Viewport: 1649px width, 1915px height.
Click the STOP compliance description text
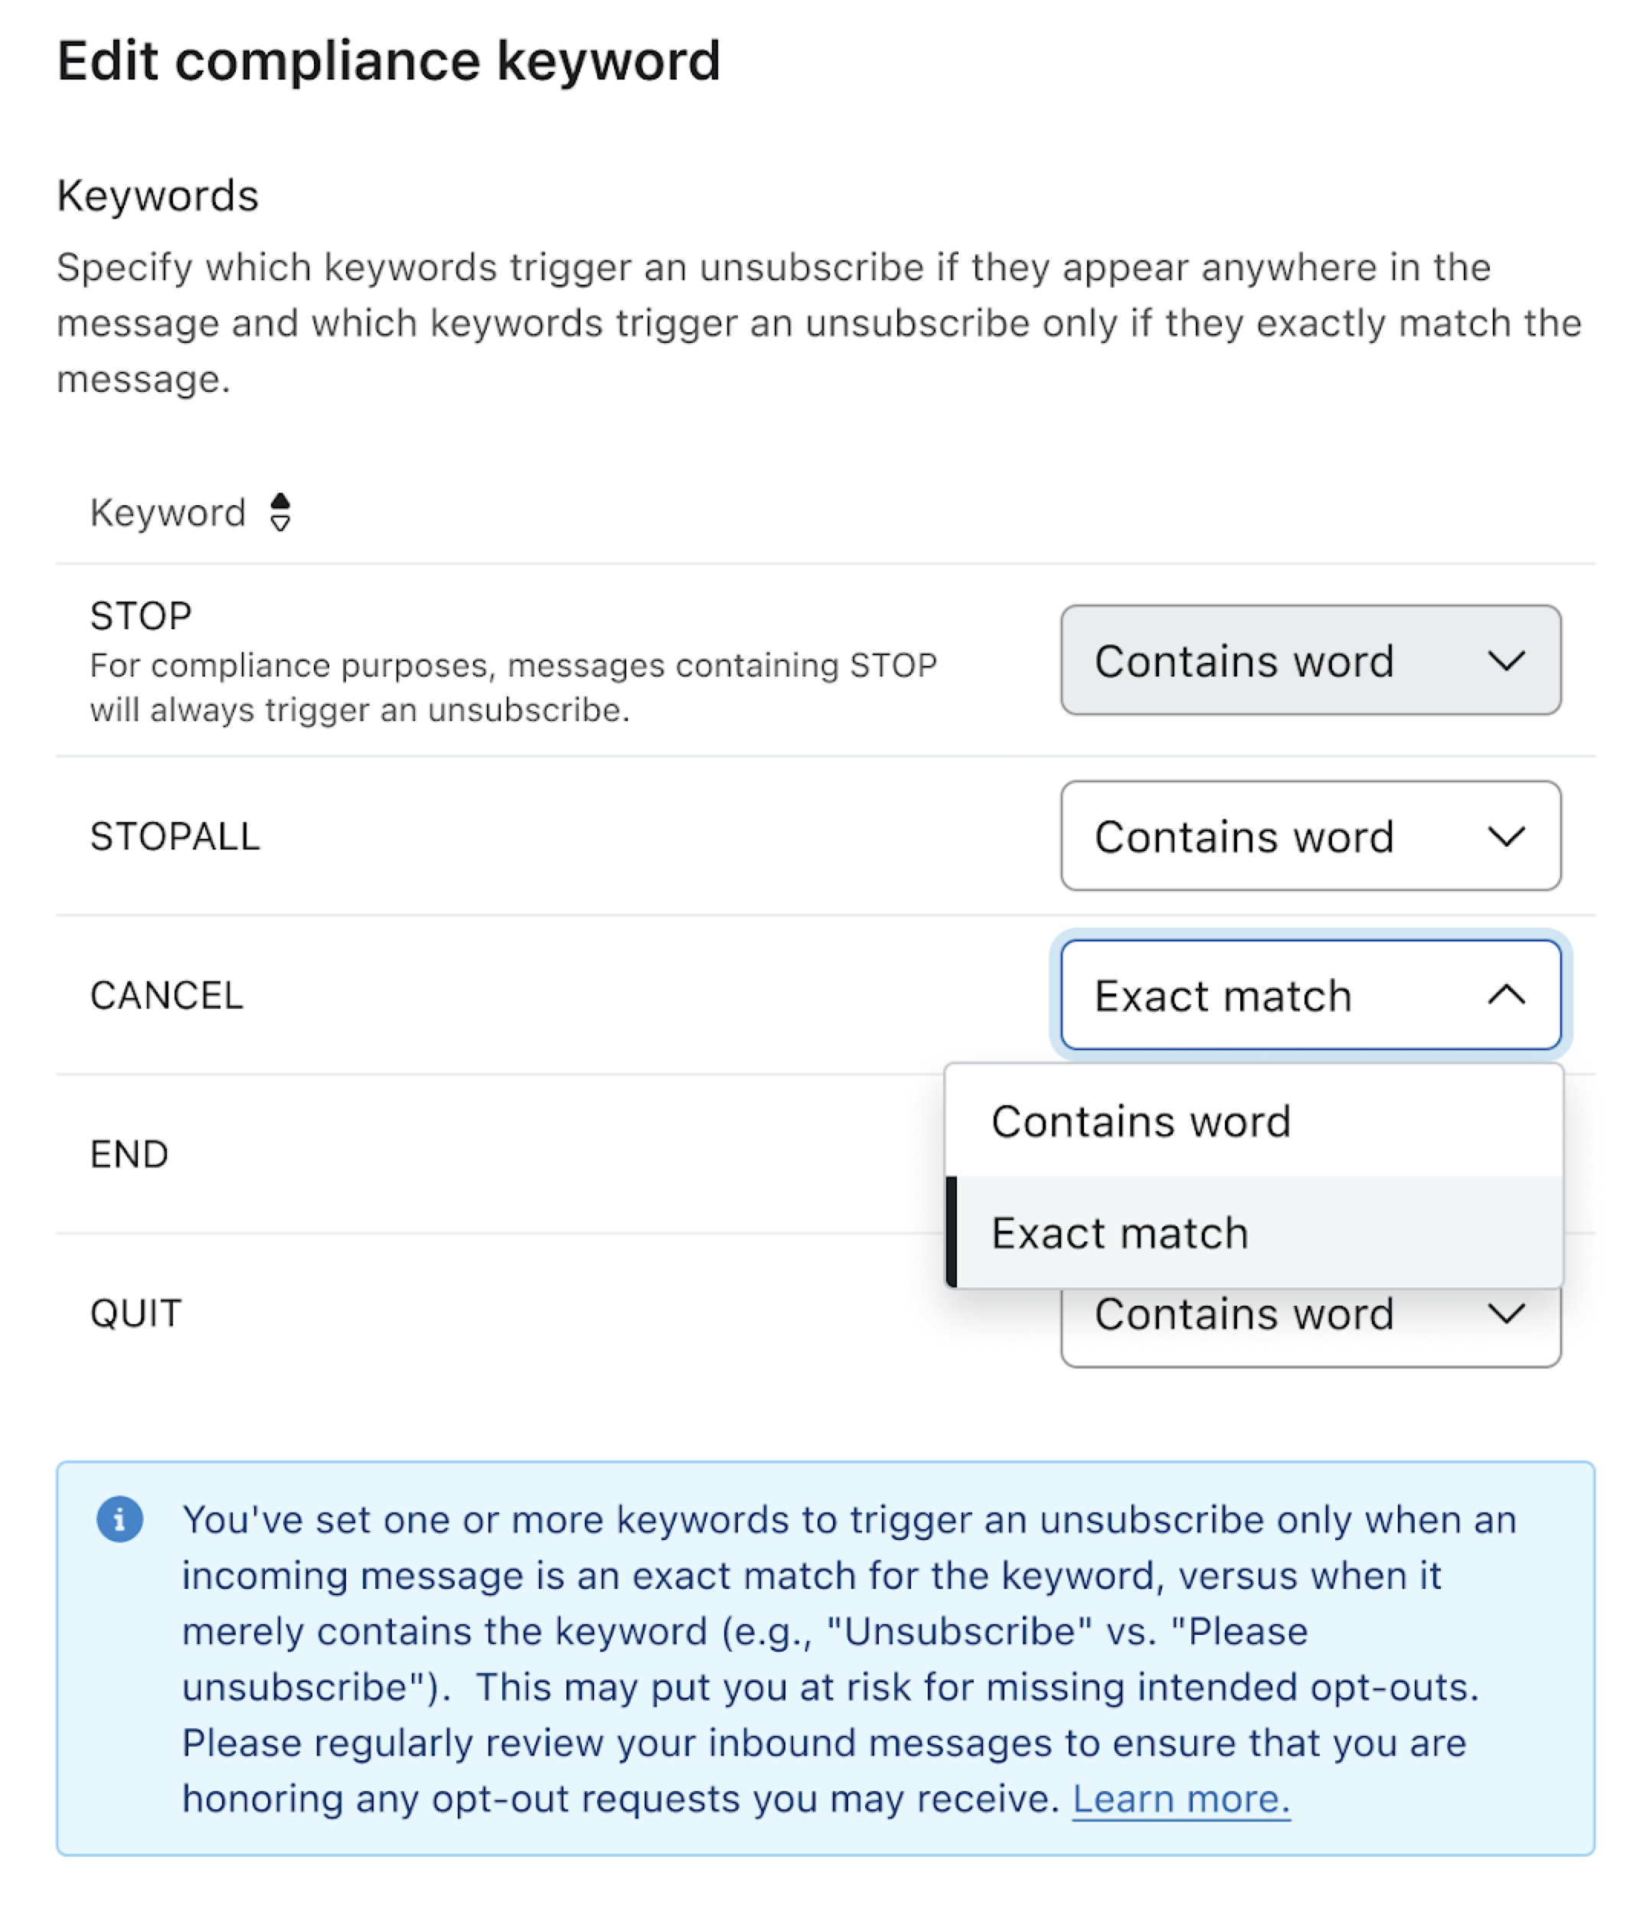coord(513,687)
